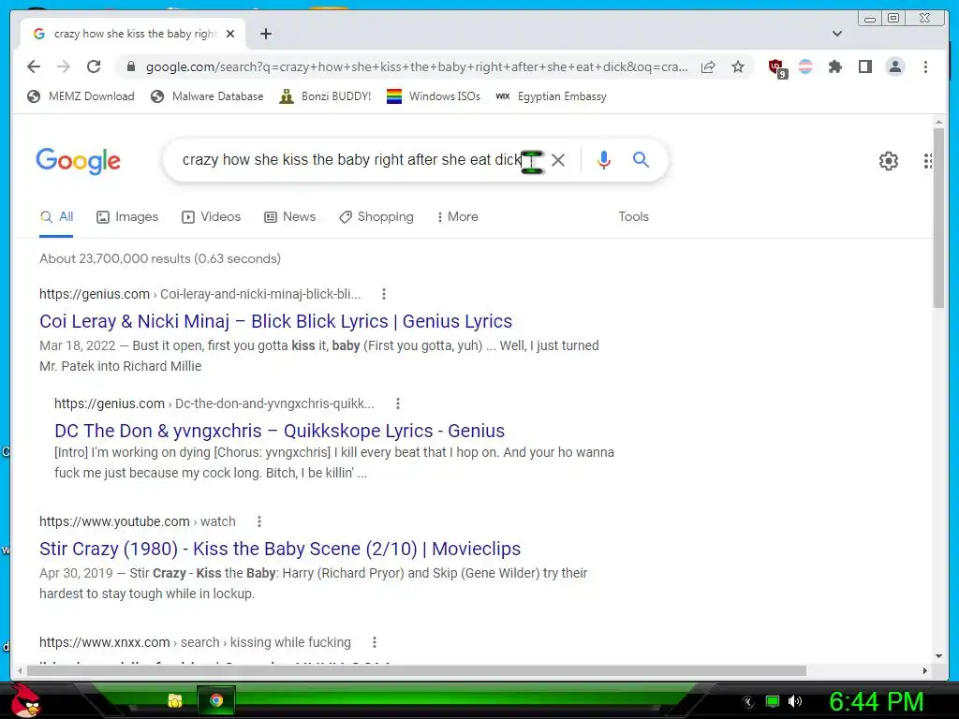
Task: Select the All results tab
Action: [x=56, y=217]
